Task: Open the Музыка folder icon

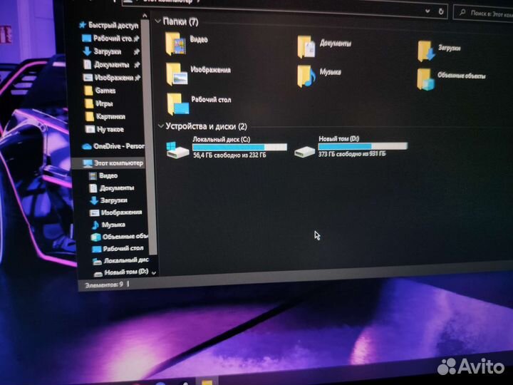Action: pyautogui.click(x=306, y=76)
